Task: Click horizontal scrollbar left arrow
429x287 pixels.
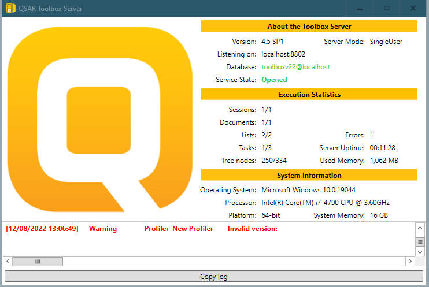Action: coord(8,262)
